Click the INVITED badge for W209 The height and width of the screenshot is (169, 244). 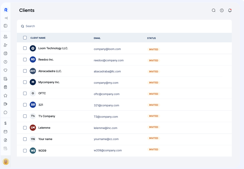pyautogui.click(x=154, y=149)
